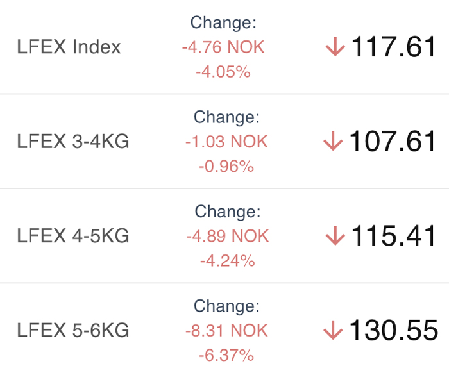Click the -4.76 NOK change amount

[223, 47]
